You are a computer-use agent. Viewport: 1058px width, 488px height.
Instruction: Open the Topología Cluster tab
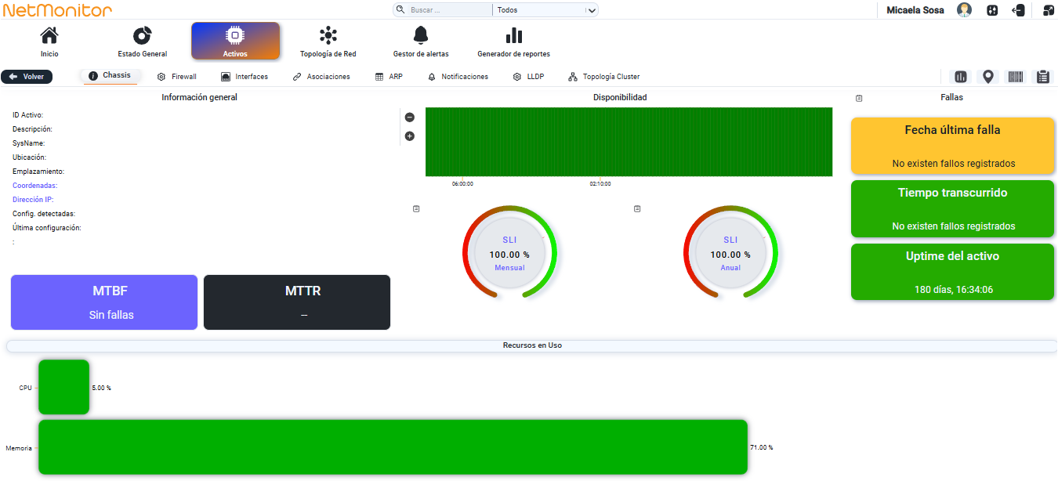pyautogui.click(x=604, y=77)
